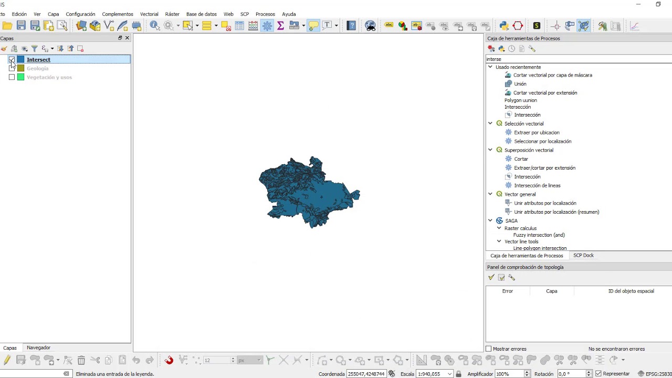The image size is (672, 378).
Task: Open the Complementos menu
Action: point(118,14)
